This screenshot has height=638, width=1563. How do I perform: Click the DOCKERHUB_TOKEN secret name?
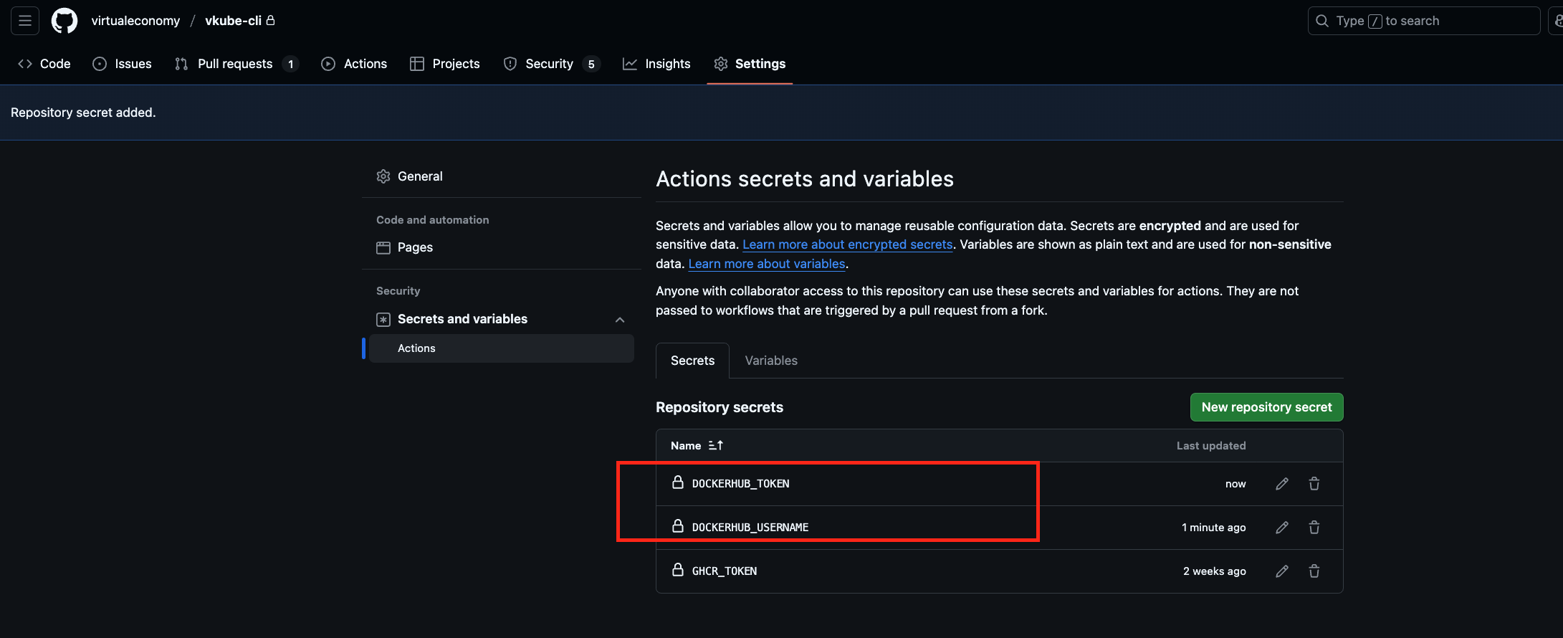[x=740, y=484]
